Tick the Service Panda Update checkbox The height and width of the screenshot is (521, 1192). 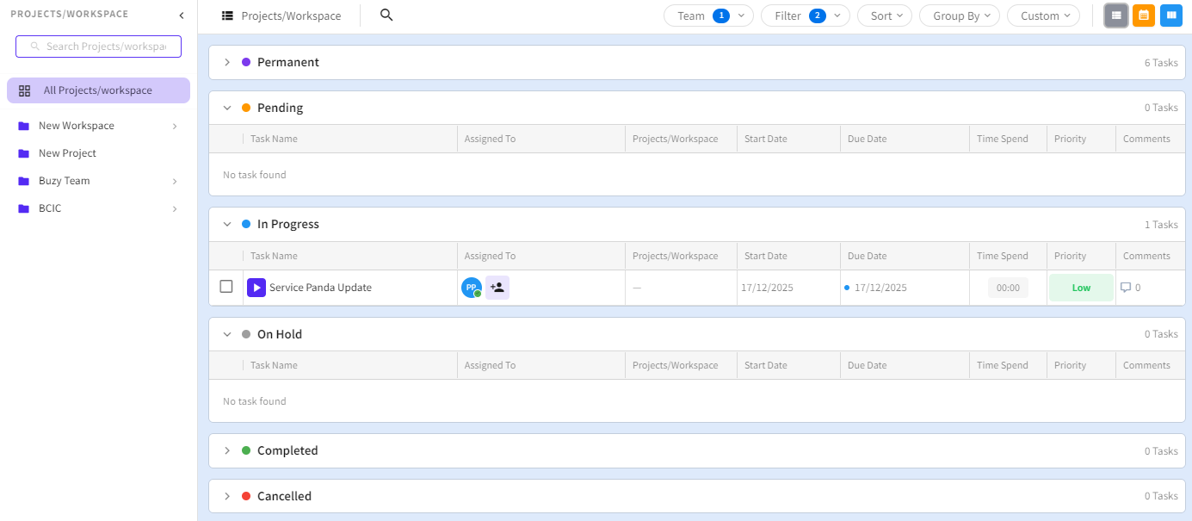click(226, 287)
